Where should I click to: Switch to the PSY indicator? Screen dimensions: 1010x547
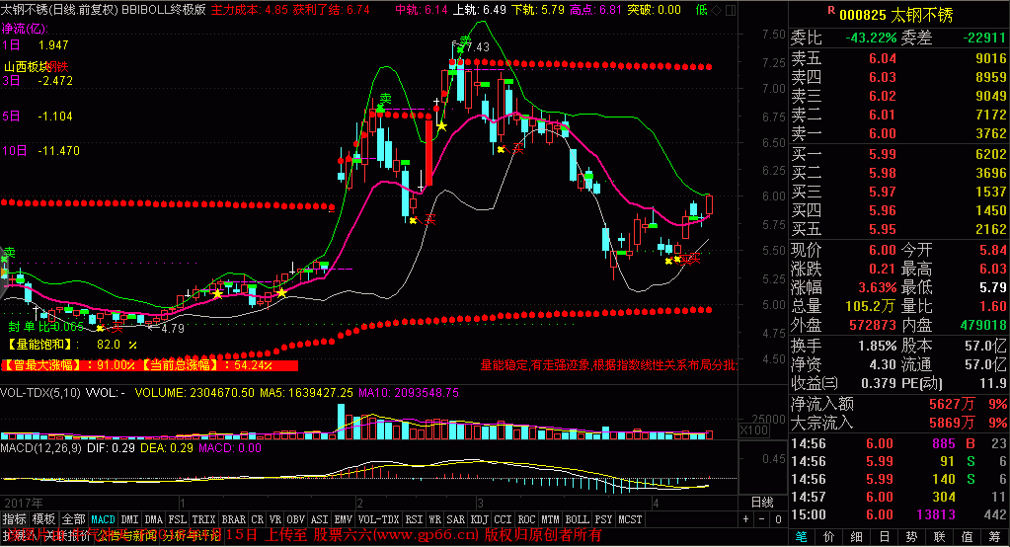click(x=604, y=519)
